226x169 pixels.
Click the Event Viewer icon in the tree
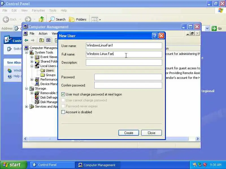(37, 57)
